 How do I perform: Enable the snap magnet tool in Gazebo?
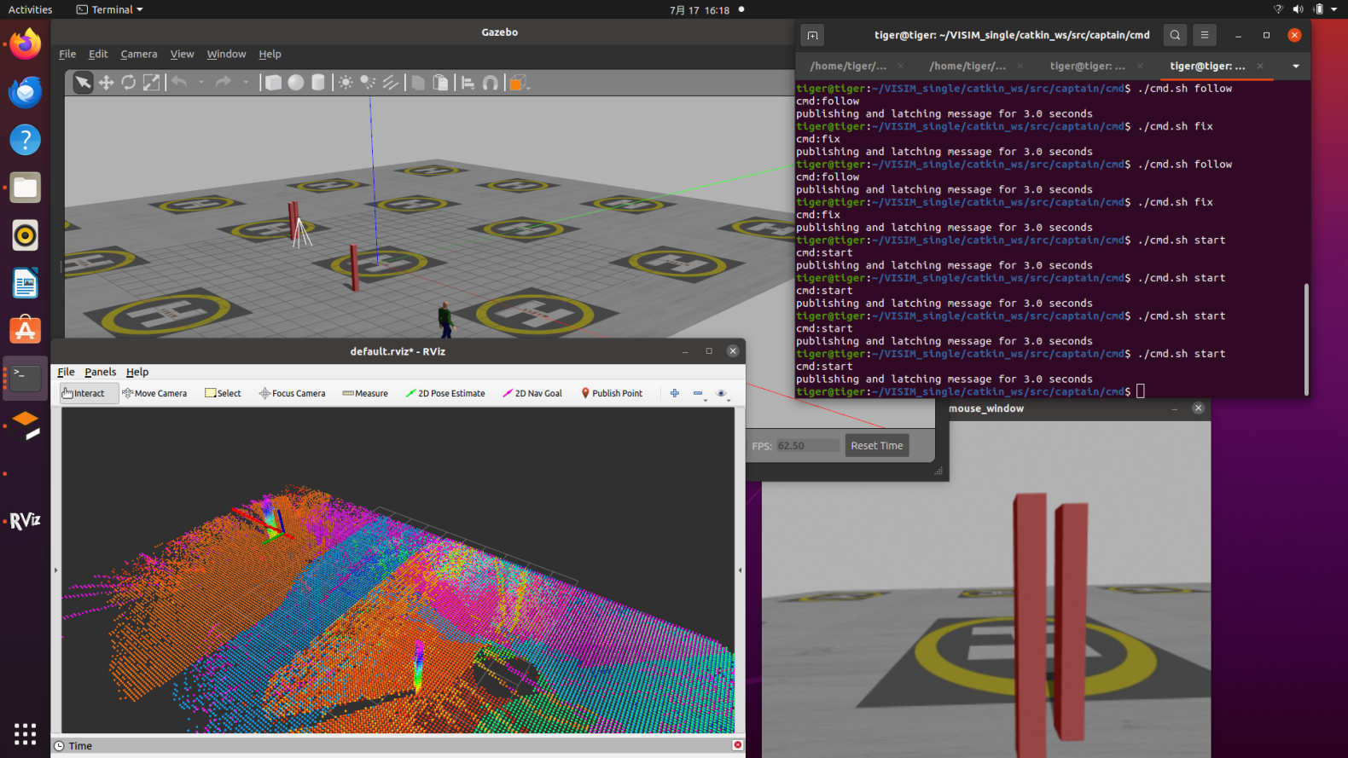click(x=491, y=83)
